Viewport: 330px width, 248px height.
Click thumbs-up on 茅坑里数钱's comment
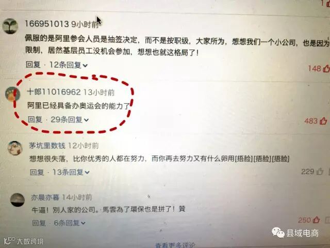[x=320, y=171]
